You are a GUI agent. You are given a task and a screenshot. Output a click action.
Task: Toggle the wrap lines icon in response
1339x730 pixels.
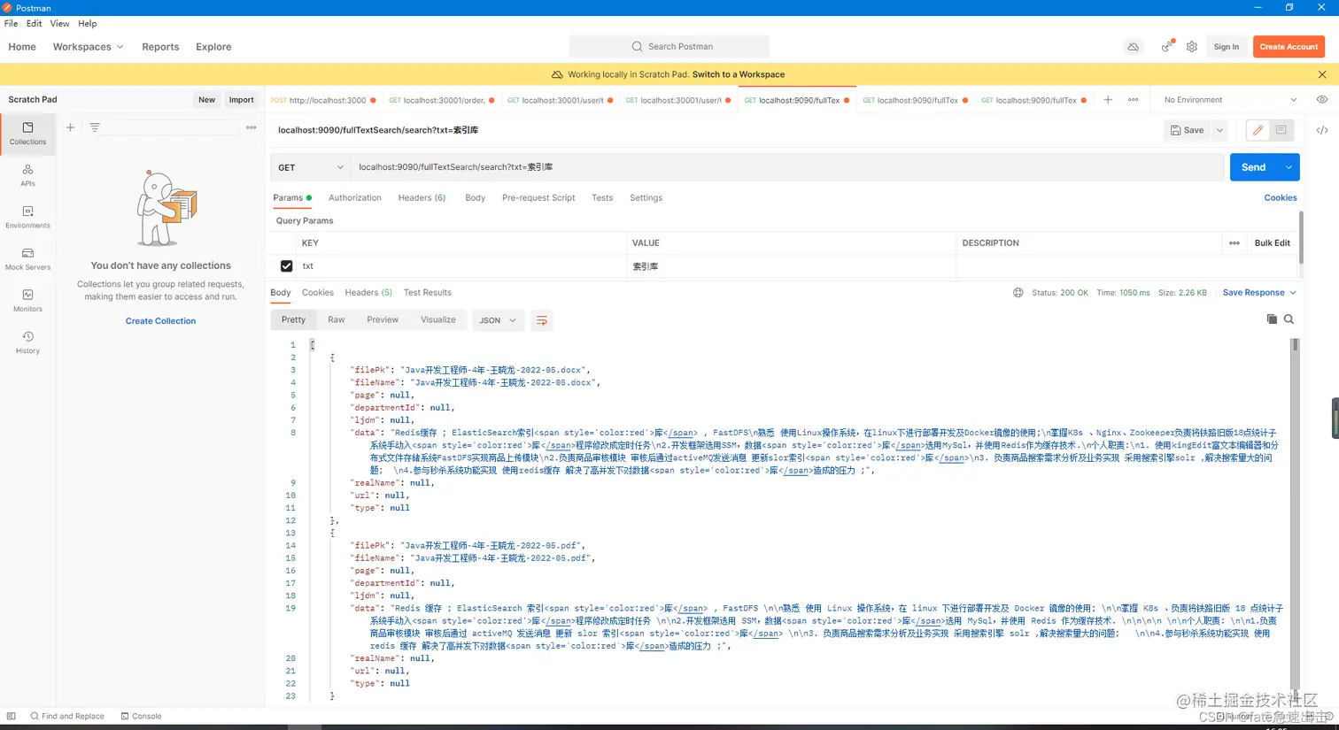pos(542,320)
